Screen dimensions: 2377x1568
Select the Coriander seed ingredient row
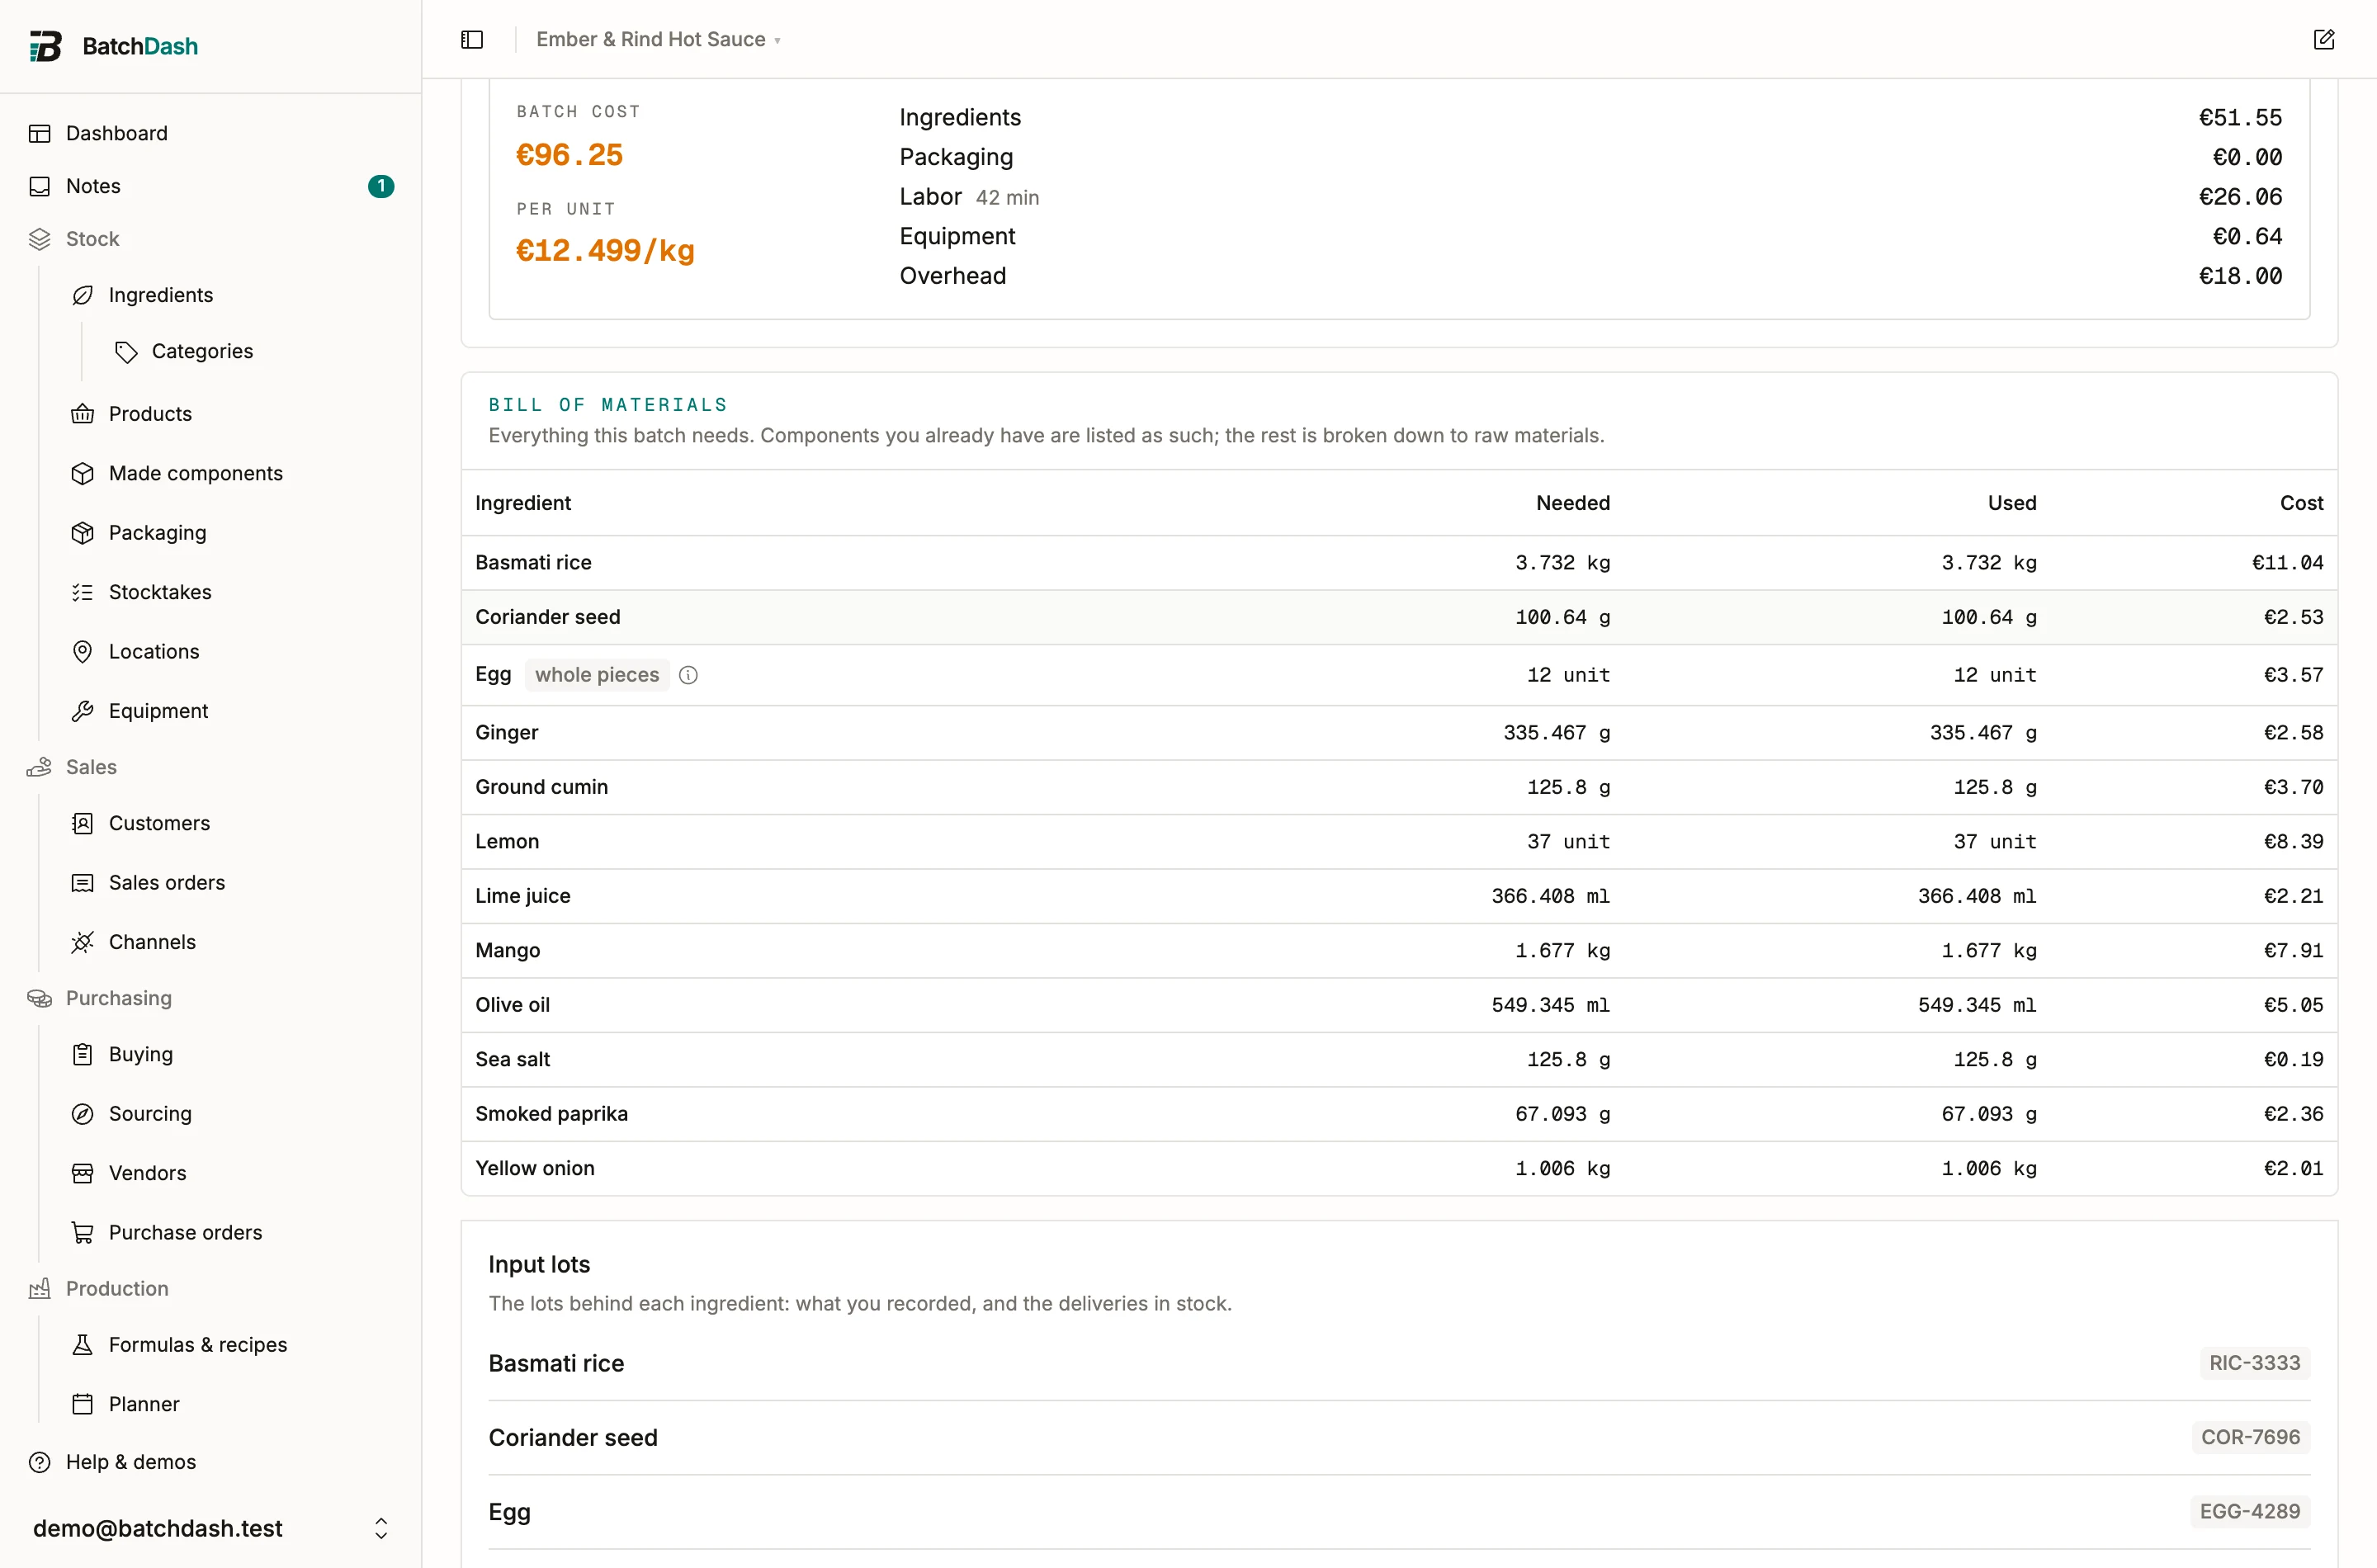pyautogui.click(x=1399, y=617)
